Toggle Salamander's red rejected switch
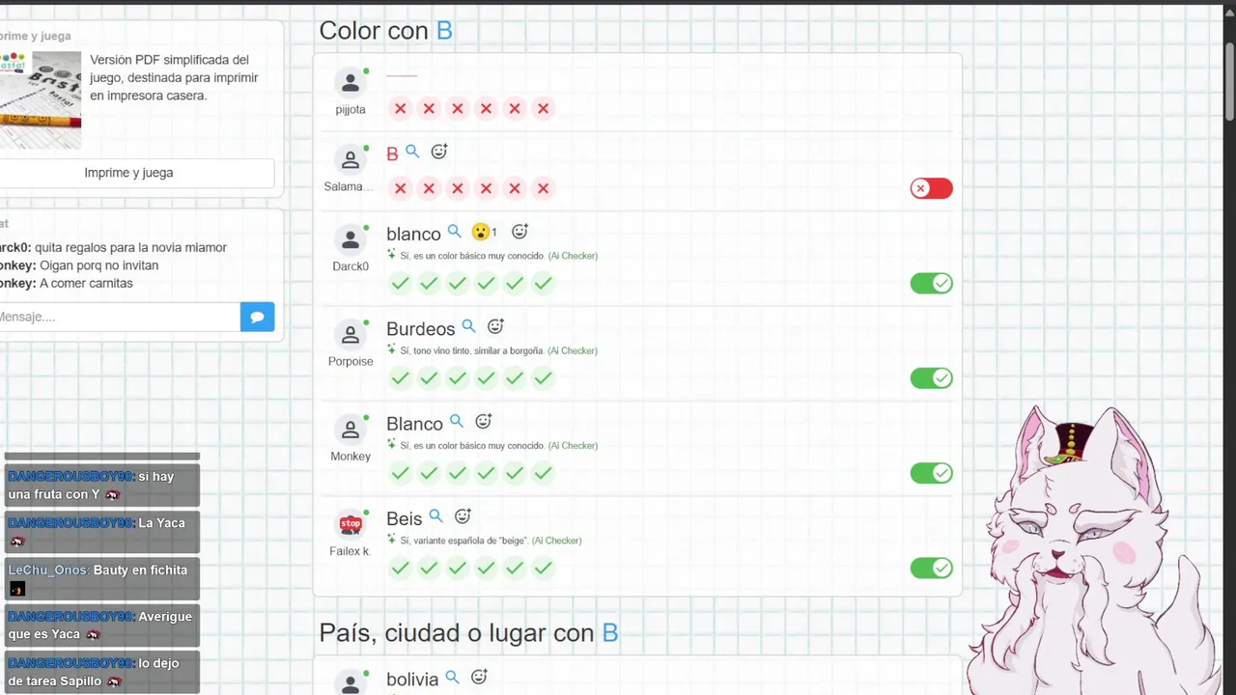The height and width of the screenshot is (695, 1236). (932, 188)
